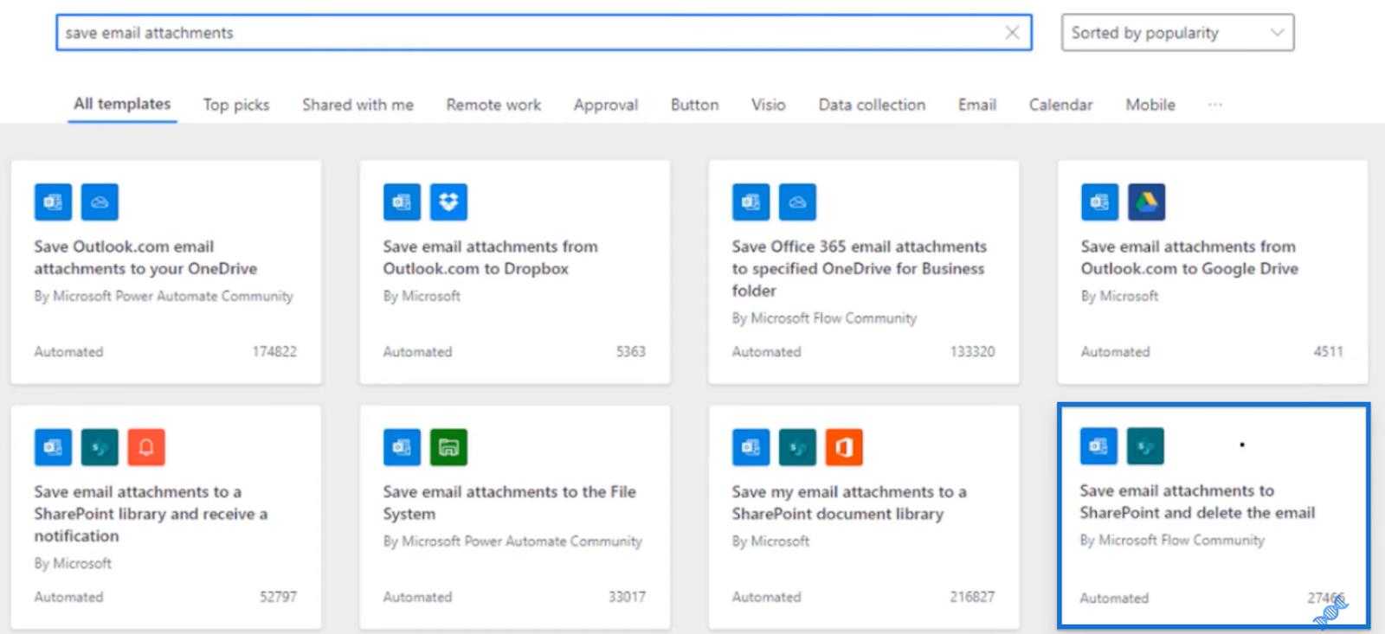Open Save Outlook.com email attachments to OneDrive template
Screen dimensions: 1385x634
166,272
